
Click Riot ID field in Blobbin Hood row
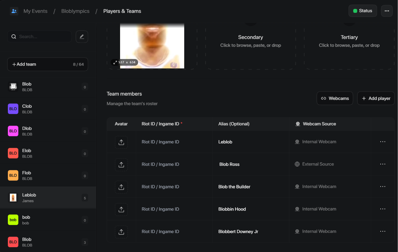tap(174, 209)
